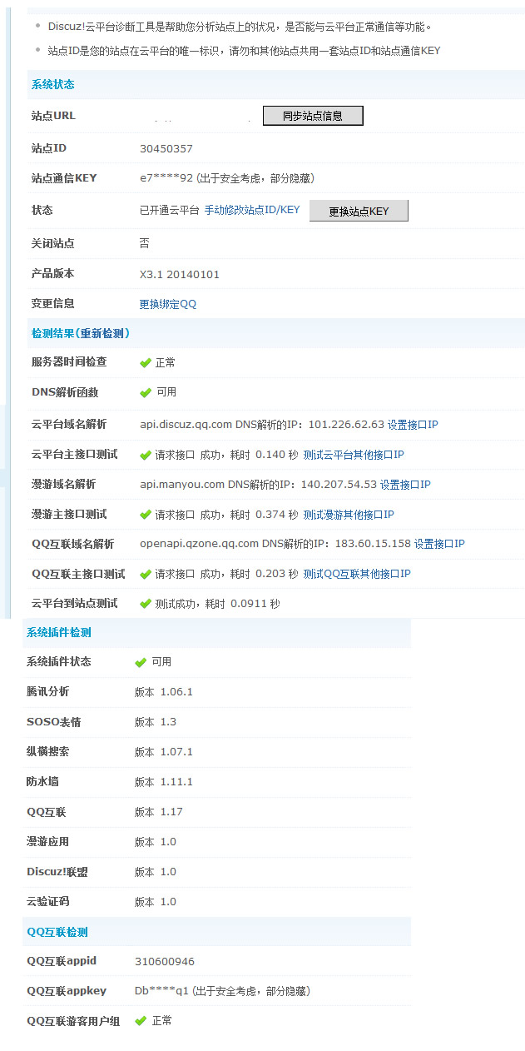Click the 云验证码 row label
Image resolution: width=525 pixels, height=1051 pixels.
[47, 902]
